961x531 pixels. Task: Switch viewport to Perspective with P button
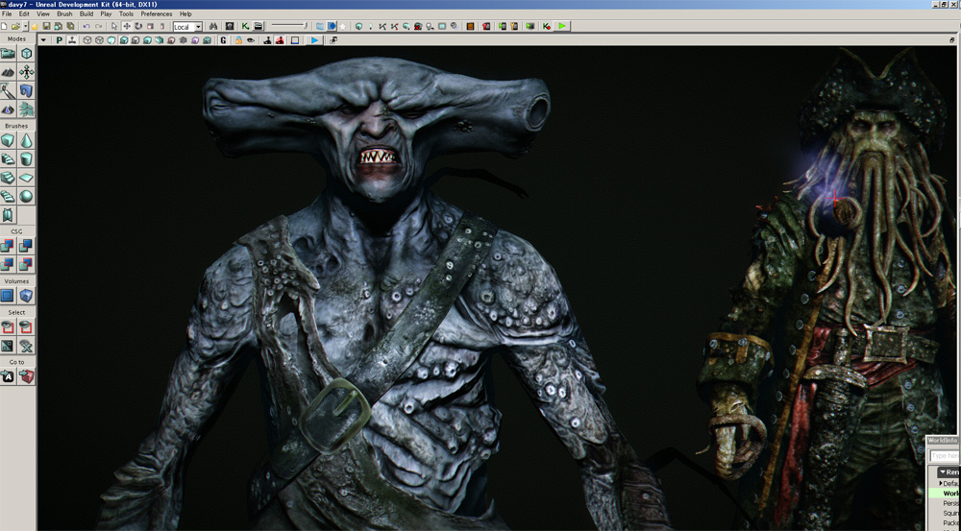click(x=59, y=40)
